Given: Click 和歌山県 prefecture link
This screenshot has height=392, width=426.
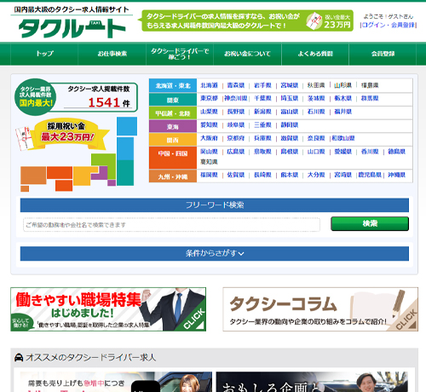Looking at the screenshot, I should coord(343,138).
